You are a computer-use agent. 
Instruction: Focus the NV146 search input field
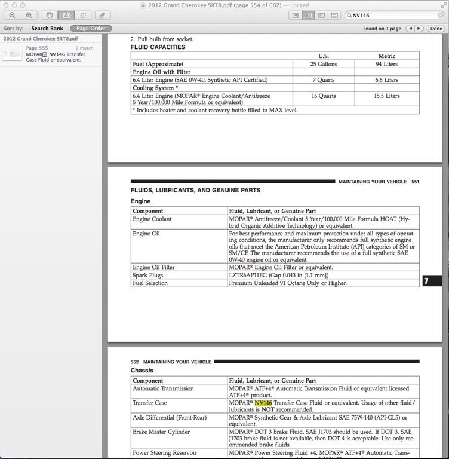pos(394,15)
